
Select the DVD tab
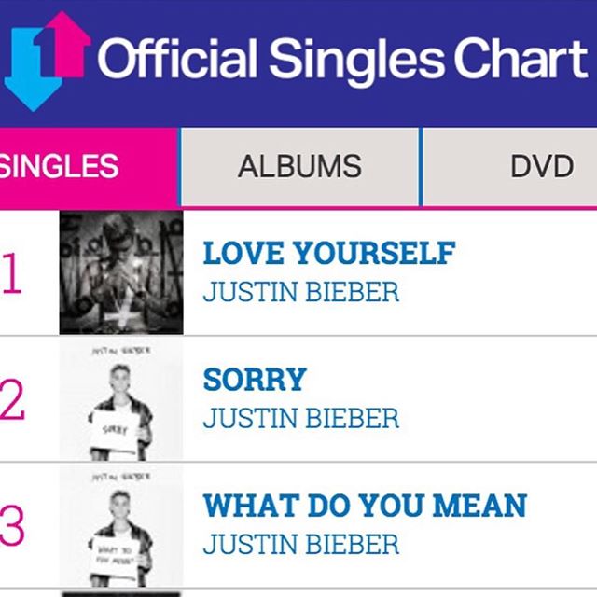[x=510, y=167]
